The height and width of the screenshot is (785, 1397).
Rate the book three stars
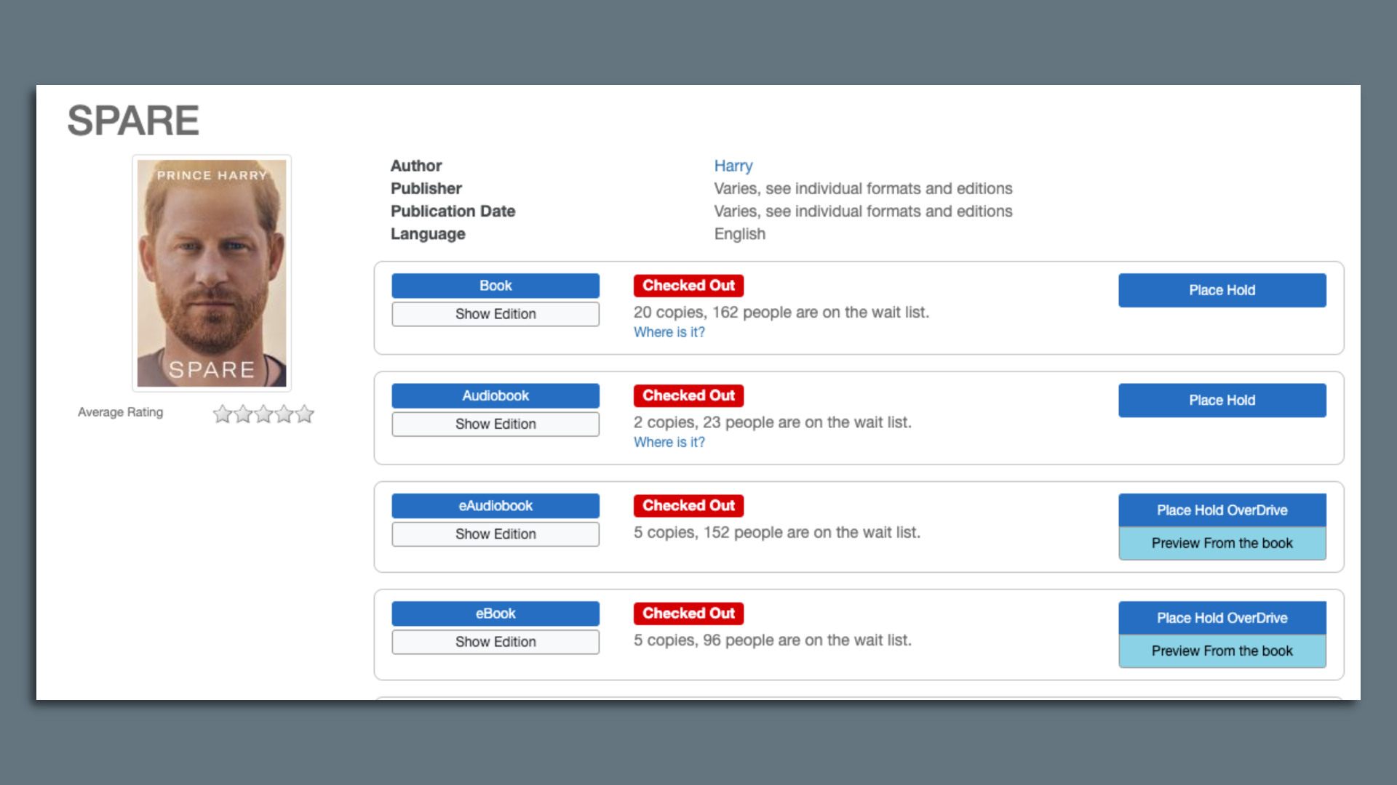pyautogui.click(x=263, y=414)
